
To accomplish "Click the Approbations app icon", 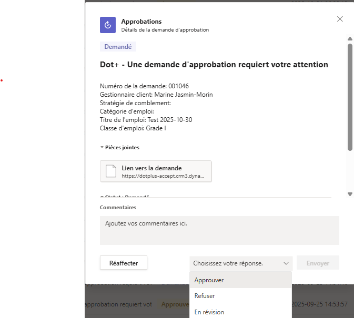I will point(108,25).
